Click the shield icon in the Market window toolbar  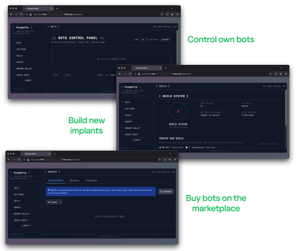coord(164,159)
